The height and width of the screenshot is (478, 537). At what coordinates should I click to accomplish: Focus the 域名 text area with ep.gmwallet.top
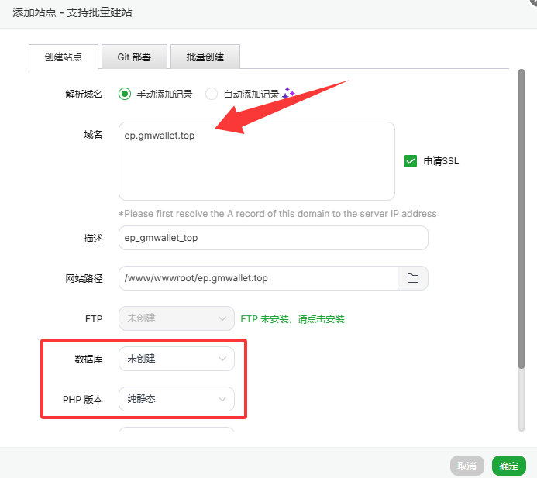(256, 161)
